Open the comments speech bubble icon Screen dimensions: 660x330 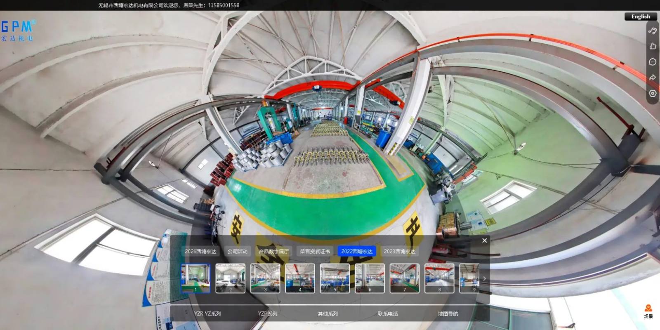coord(653,62)
